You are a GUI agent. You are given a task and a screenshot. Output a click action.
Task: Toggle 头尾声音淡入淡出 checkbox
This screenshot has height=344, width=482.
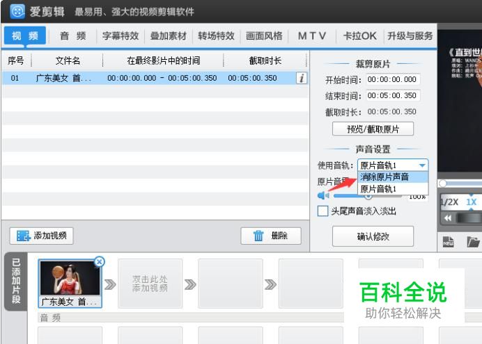(x=322, y=211)
